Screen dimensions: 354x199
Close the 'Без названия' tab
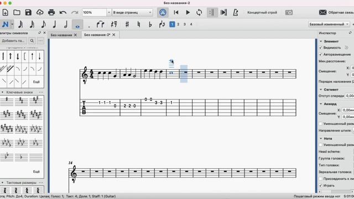point(75,35)
